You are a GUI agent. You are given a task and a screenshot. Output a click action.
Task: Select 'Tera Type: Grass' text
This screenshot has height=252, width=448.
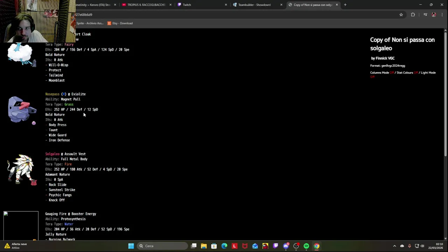click(59, 104)
